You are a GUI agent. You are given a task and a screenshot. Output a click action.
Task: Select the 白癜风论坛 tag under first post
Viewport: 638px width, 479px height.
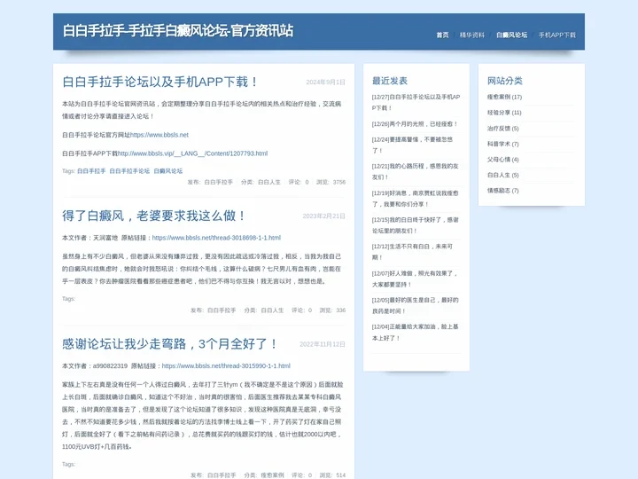pos(168,171)
